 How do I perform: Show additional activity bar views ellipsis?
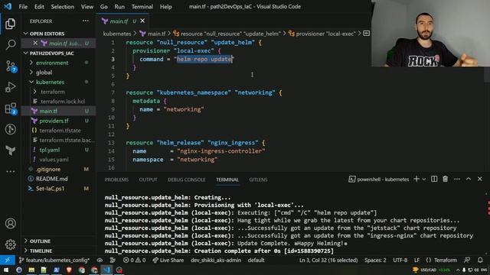(10, 171)
